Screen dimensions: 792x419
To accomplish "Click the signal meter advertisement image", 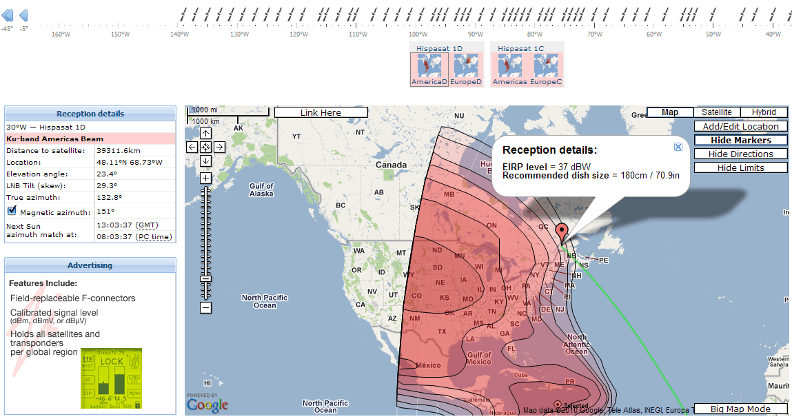I will [x=111, y=378].
